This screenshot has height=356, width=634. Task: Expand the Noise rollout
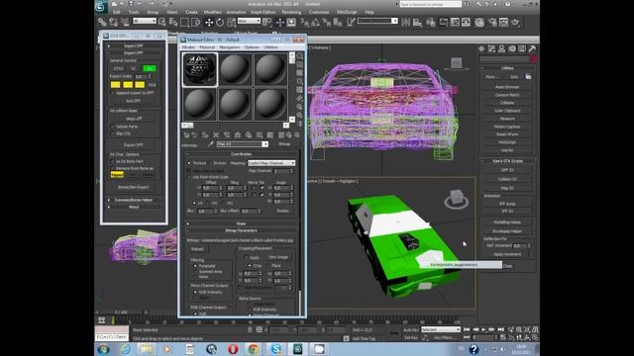click(x=241, y=223)
